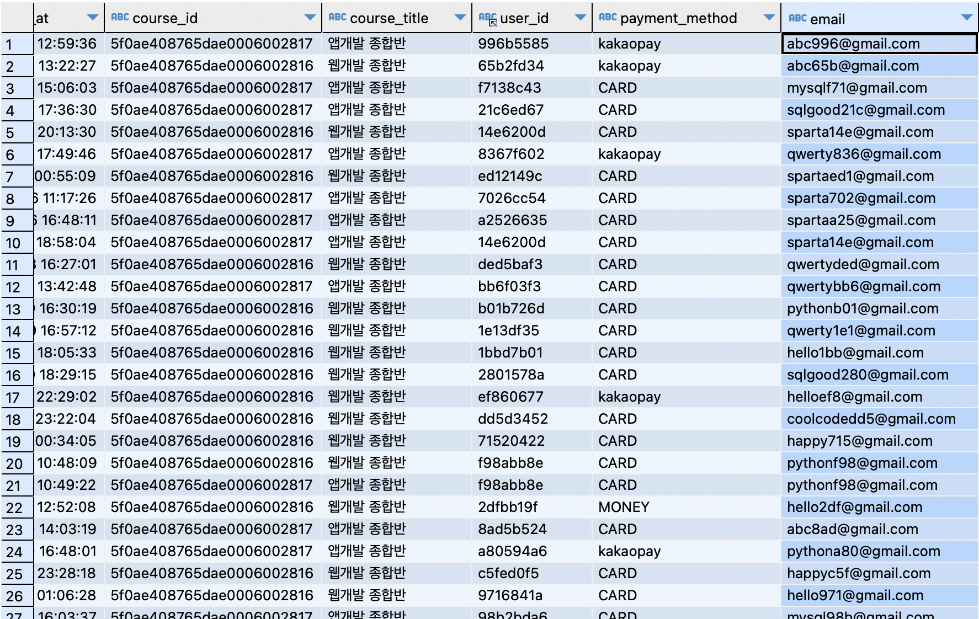979x619 pixels.
Task: Click time cell 20:13:30
Action: click(x=69, y=132)
